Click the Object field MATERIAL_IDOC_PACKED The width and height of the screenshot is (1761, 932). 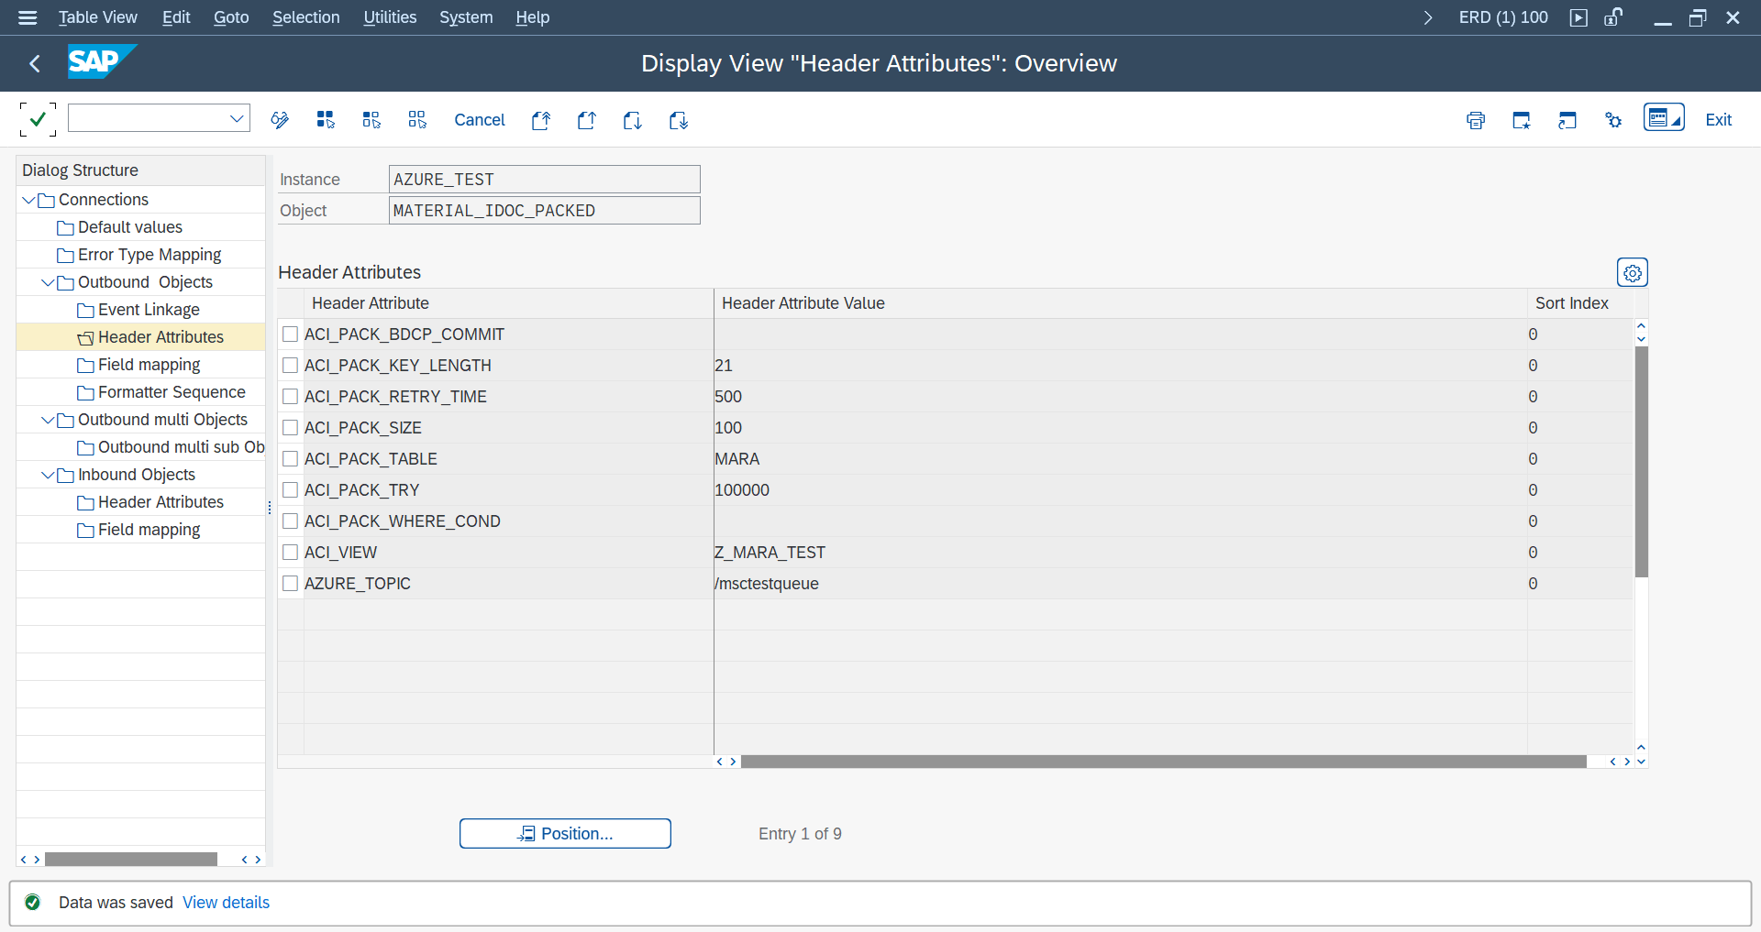click(x=545, y=211)
